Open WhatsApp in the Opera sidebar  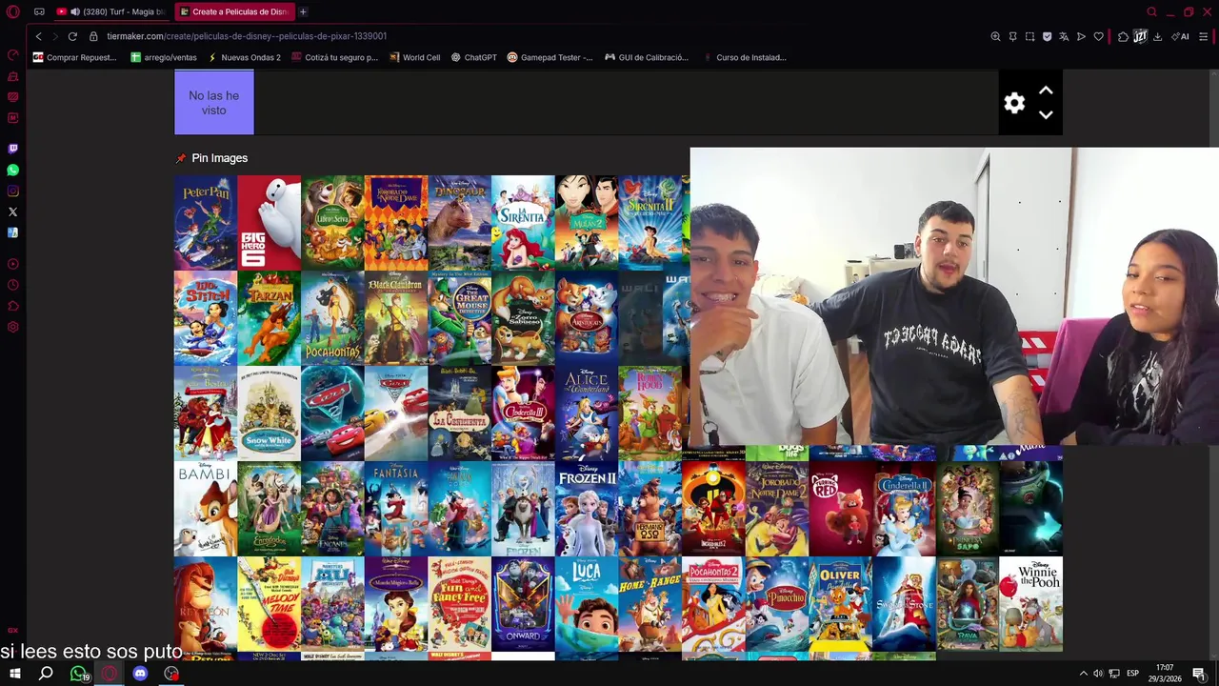[12, 170]
